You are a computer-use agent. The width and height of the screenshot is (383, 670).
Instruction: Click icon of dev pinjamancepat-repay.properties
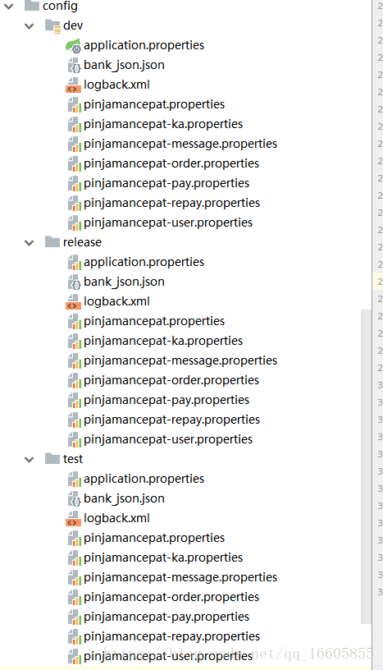click(x=75, y=203)
